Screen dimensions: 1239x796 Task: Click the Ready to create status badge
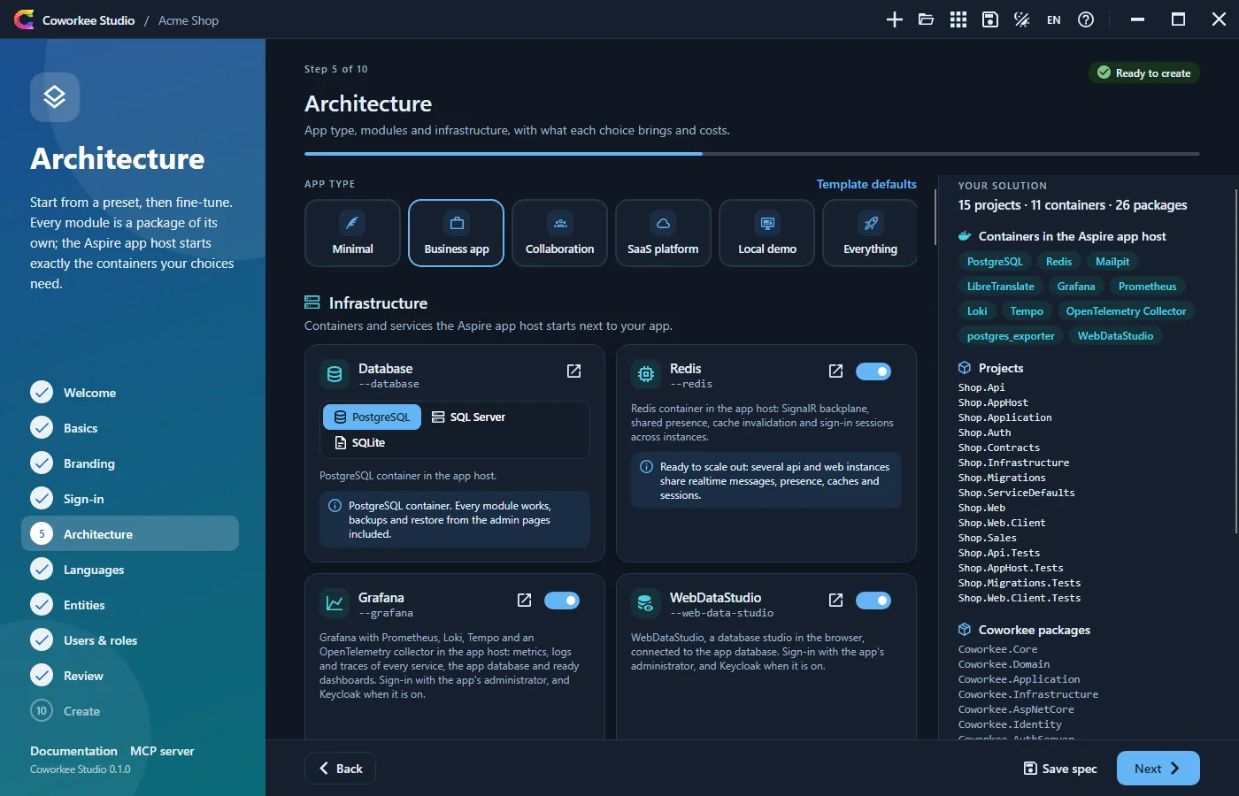click(x=1143, y=73)
